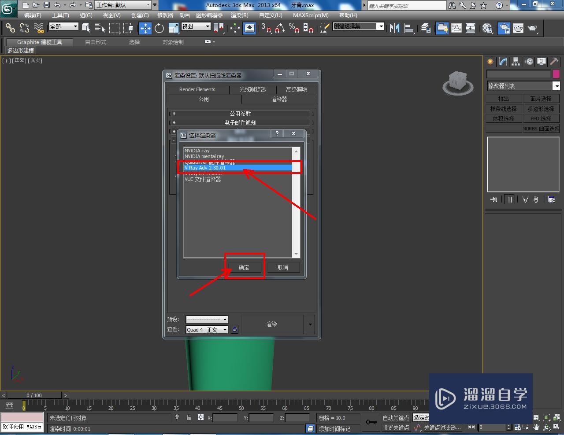
Task: Open the Hierarchy command panel tab
Action: (516, 62)
